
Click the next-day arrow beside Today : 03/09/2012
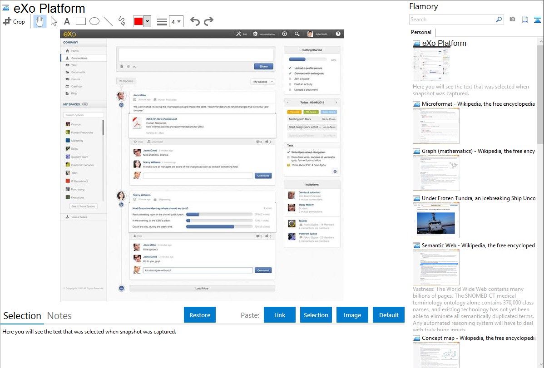tap(336, 102)
